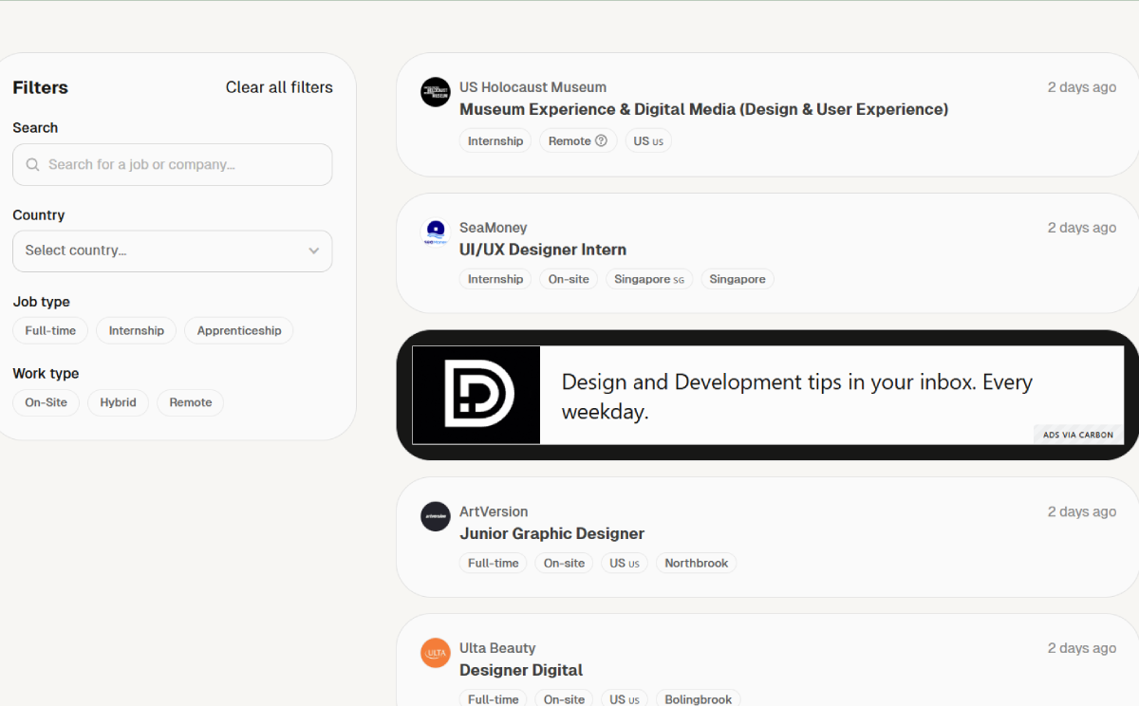Click the Country label
This screenshot has height=706, width=1139.
tap(39, 215)
